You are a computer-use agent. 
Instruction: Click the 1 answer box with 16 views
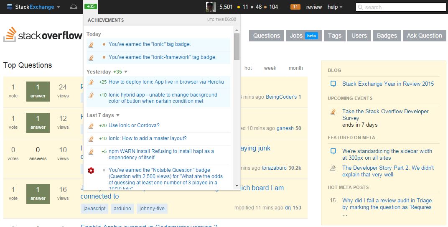pyautogui.click(x=38, y=194)
